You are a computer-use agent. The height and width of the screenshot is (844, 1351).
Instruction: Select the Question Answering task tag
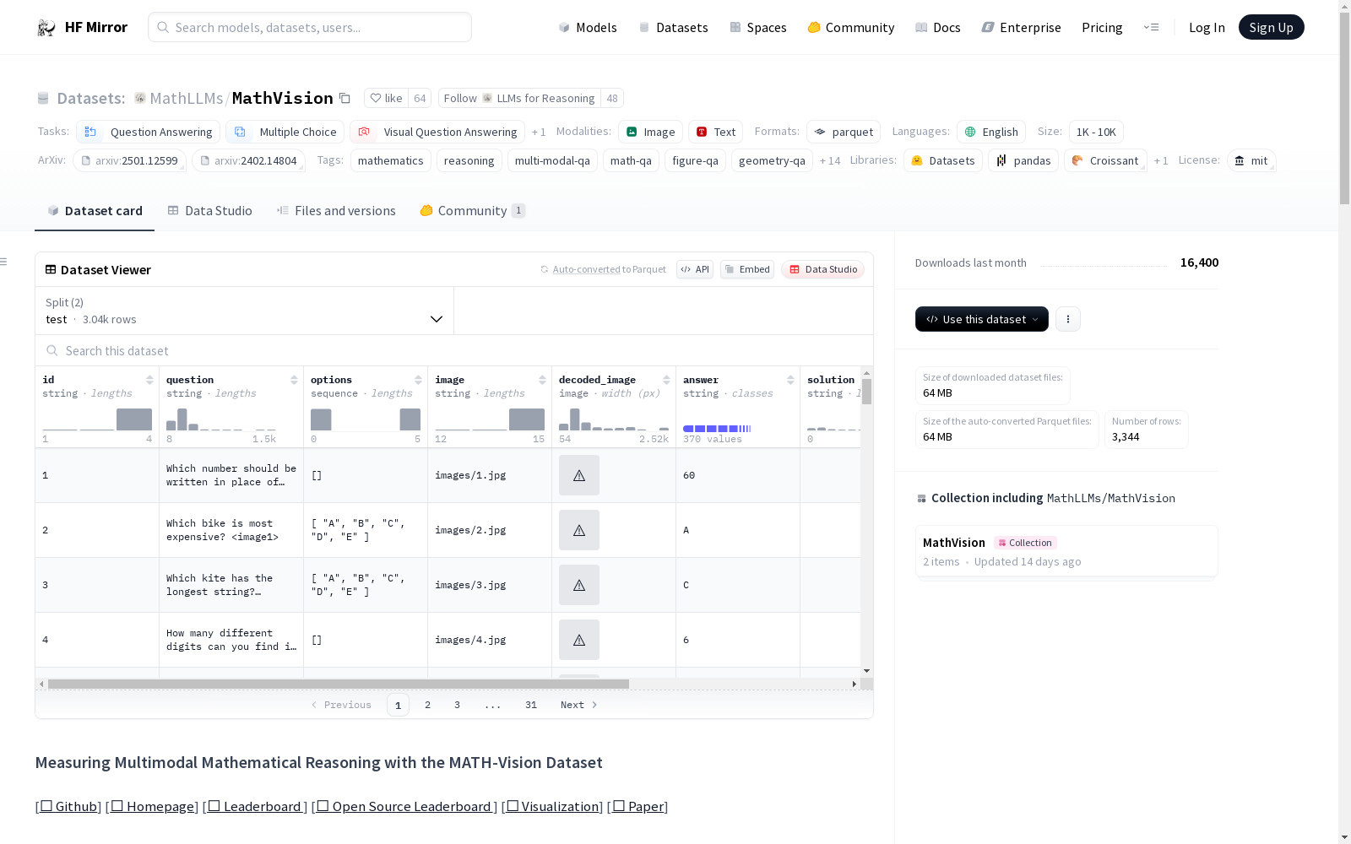(149, 132)
